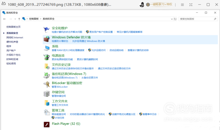Expand the address bar history dropdown
The height and width of the screenshot is (130, 220).
[x=172, y=19]
